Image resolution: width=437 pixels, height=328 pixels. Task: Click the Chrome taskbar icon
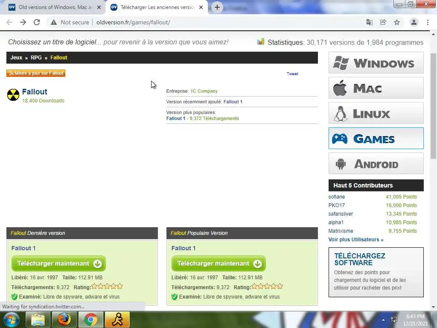click(90, 319)
